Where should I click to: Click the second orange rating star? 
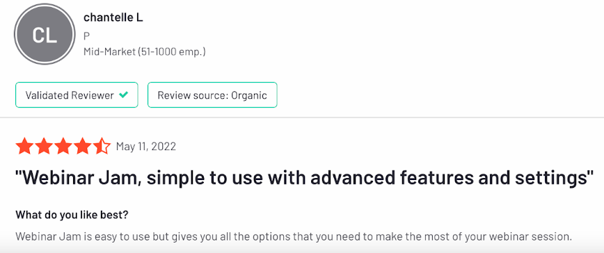coord(44,147)
